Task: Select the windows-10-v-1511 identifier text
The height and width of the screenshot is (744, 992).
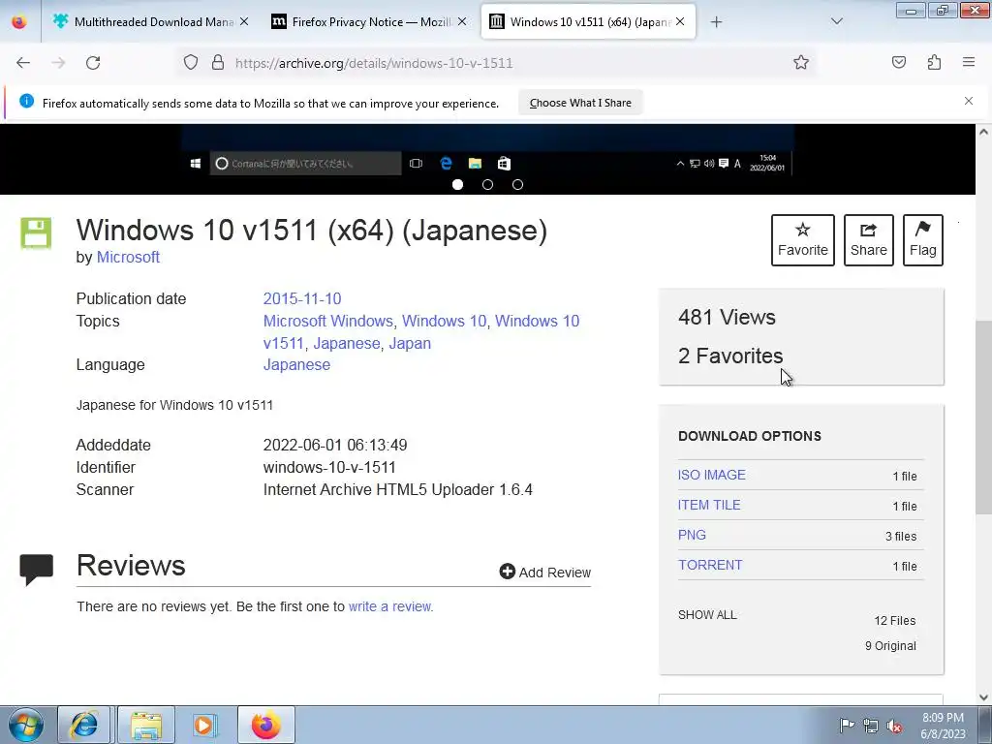Action: point(329,467)
